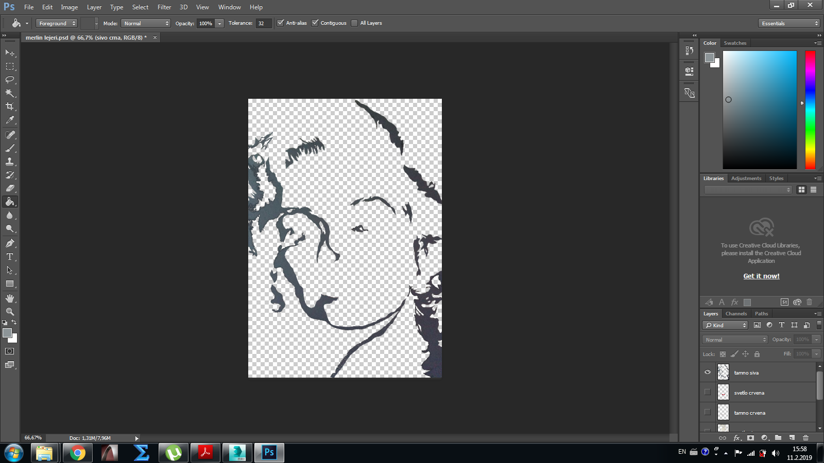Enable the All Layers checkbox
824x463 pixels.
coord(354,23)
